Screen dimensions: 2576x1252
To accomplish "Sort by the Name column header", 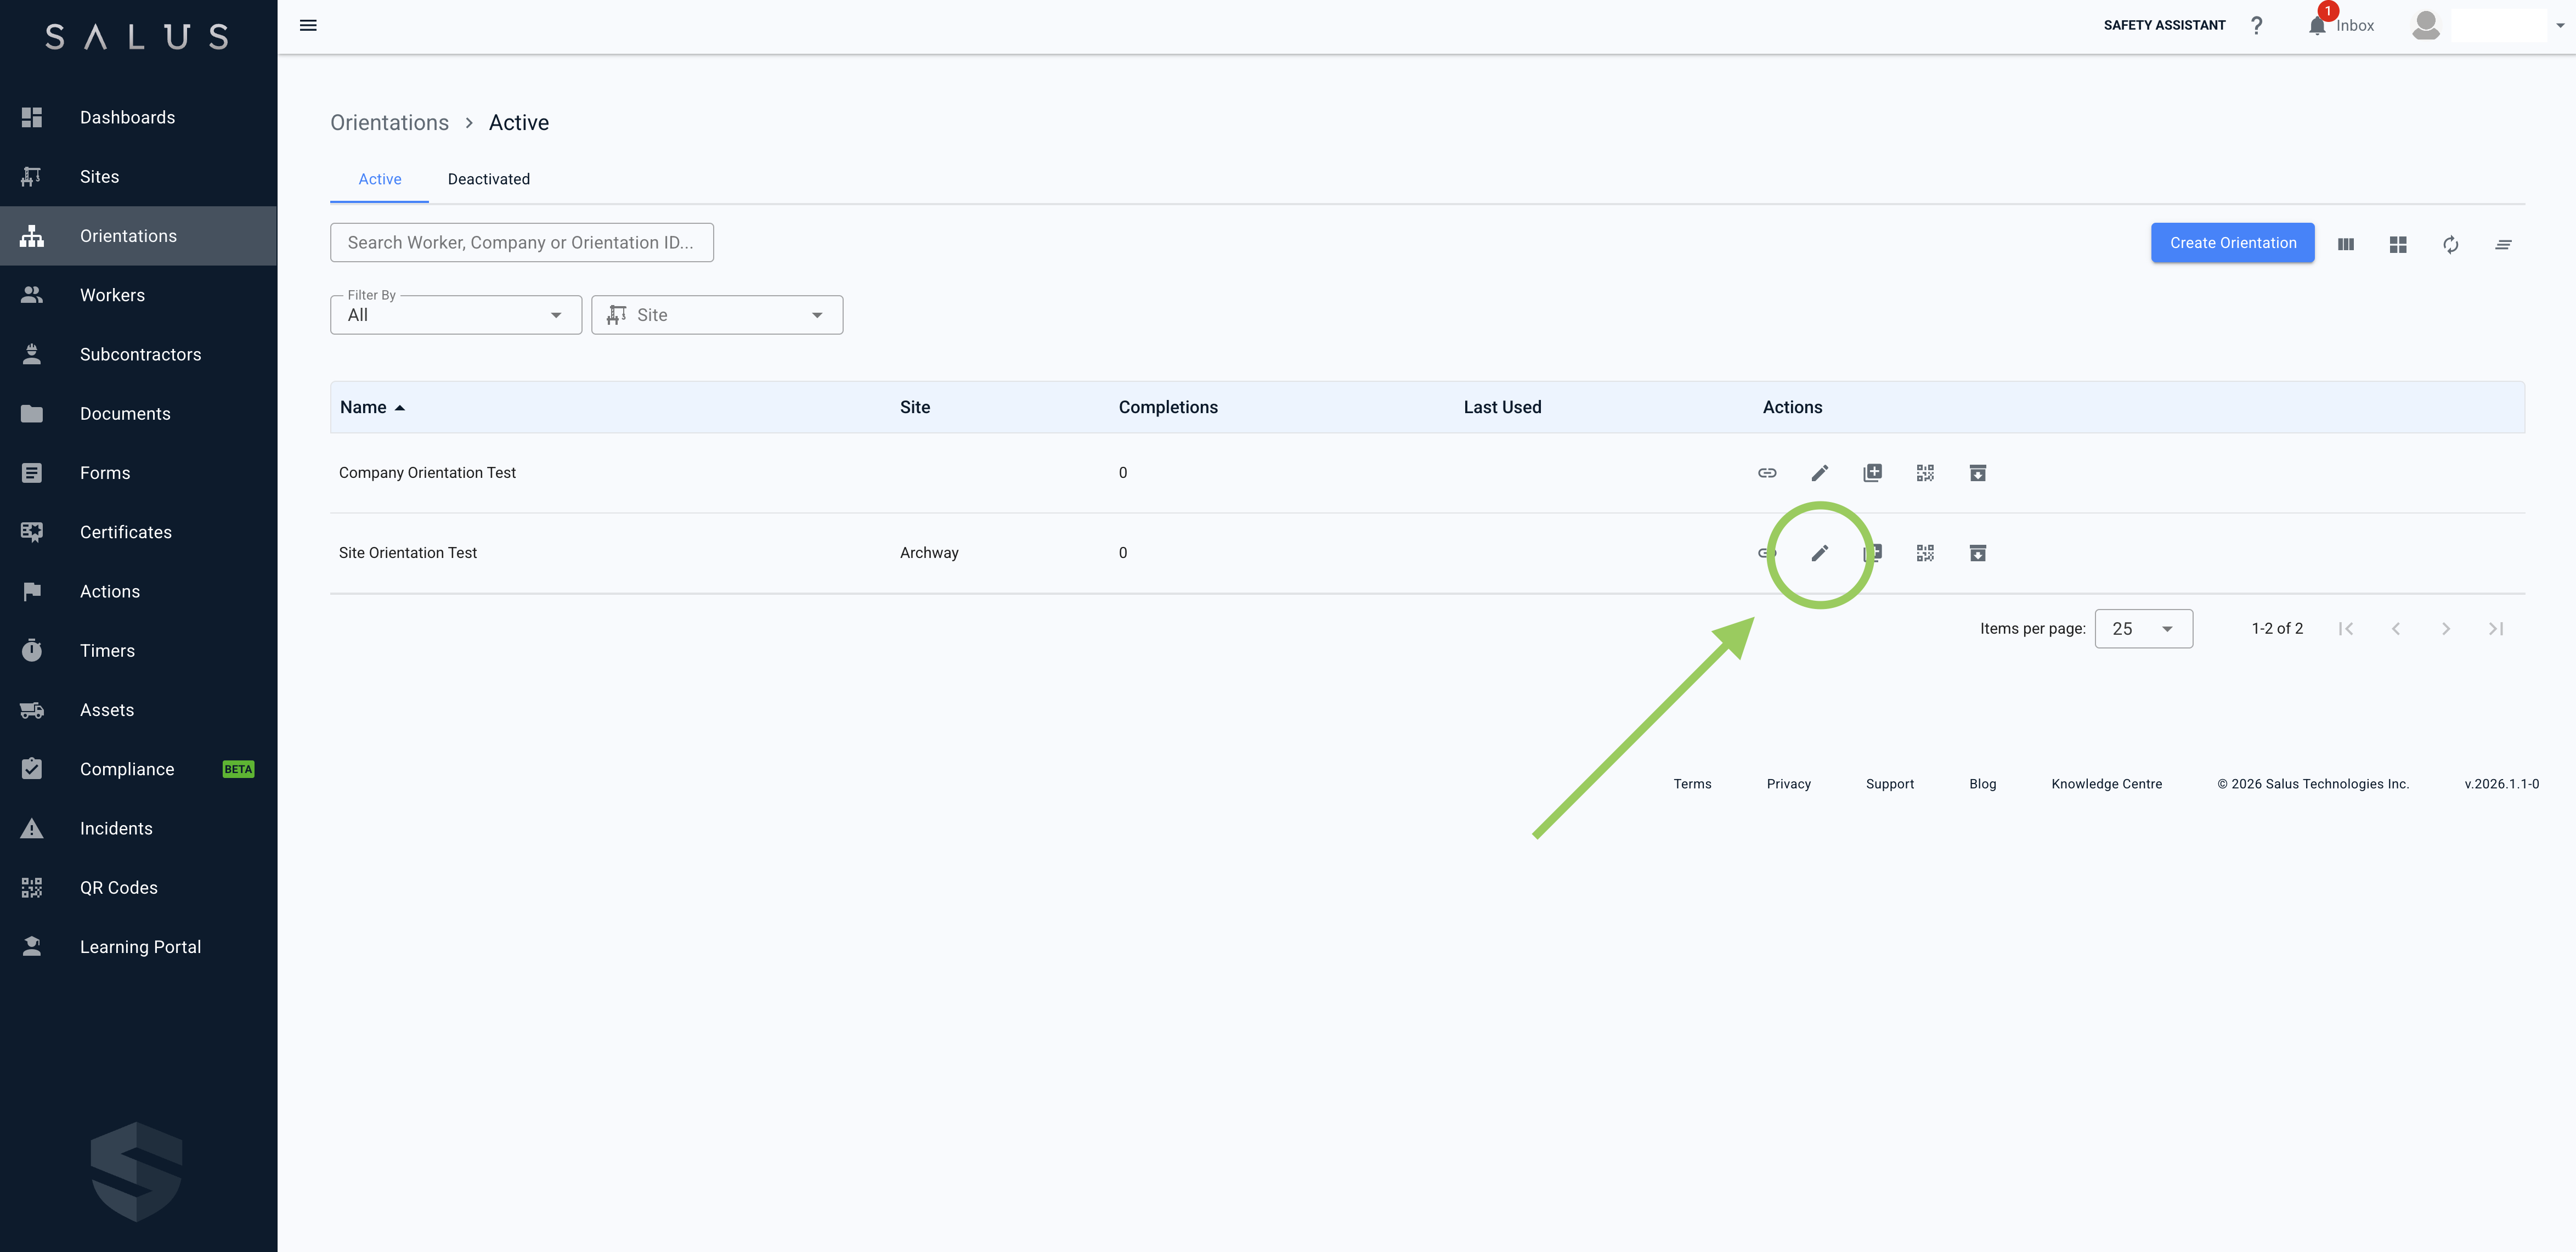I will click(x=364, y=407).
